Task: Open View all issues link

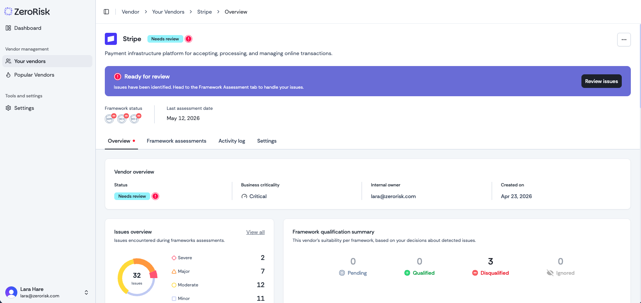Action: click(x=255, y=232)
